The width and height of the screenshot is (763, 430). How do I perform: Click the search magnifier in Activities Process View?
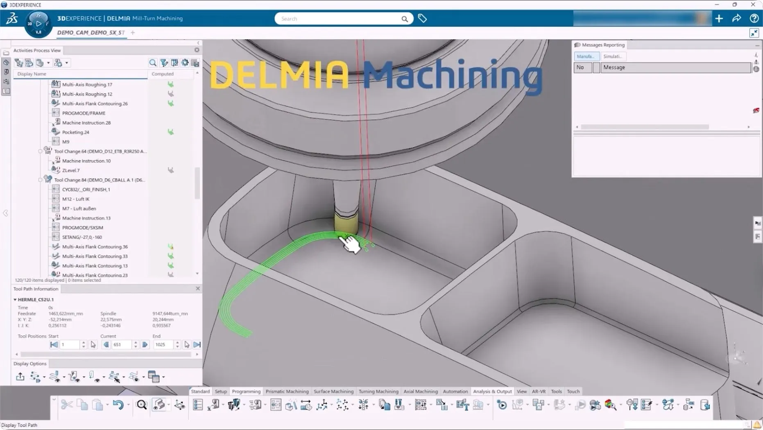point(153,63)
